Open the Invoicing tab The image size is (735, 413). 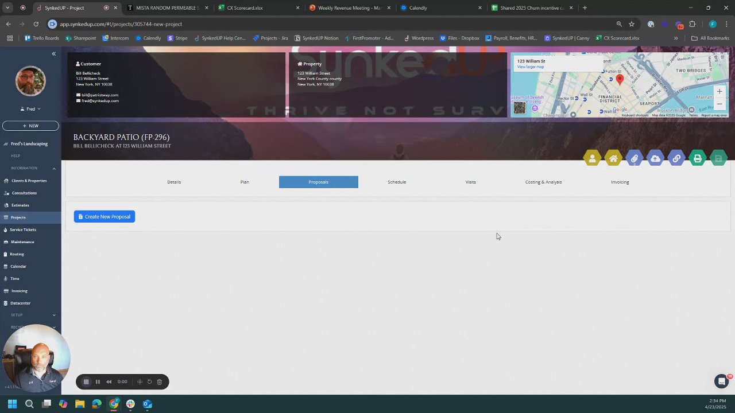[x=620, y=182]
